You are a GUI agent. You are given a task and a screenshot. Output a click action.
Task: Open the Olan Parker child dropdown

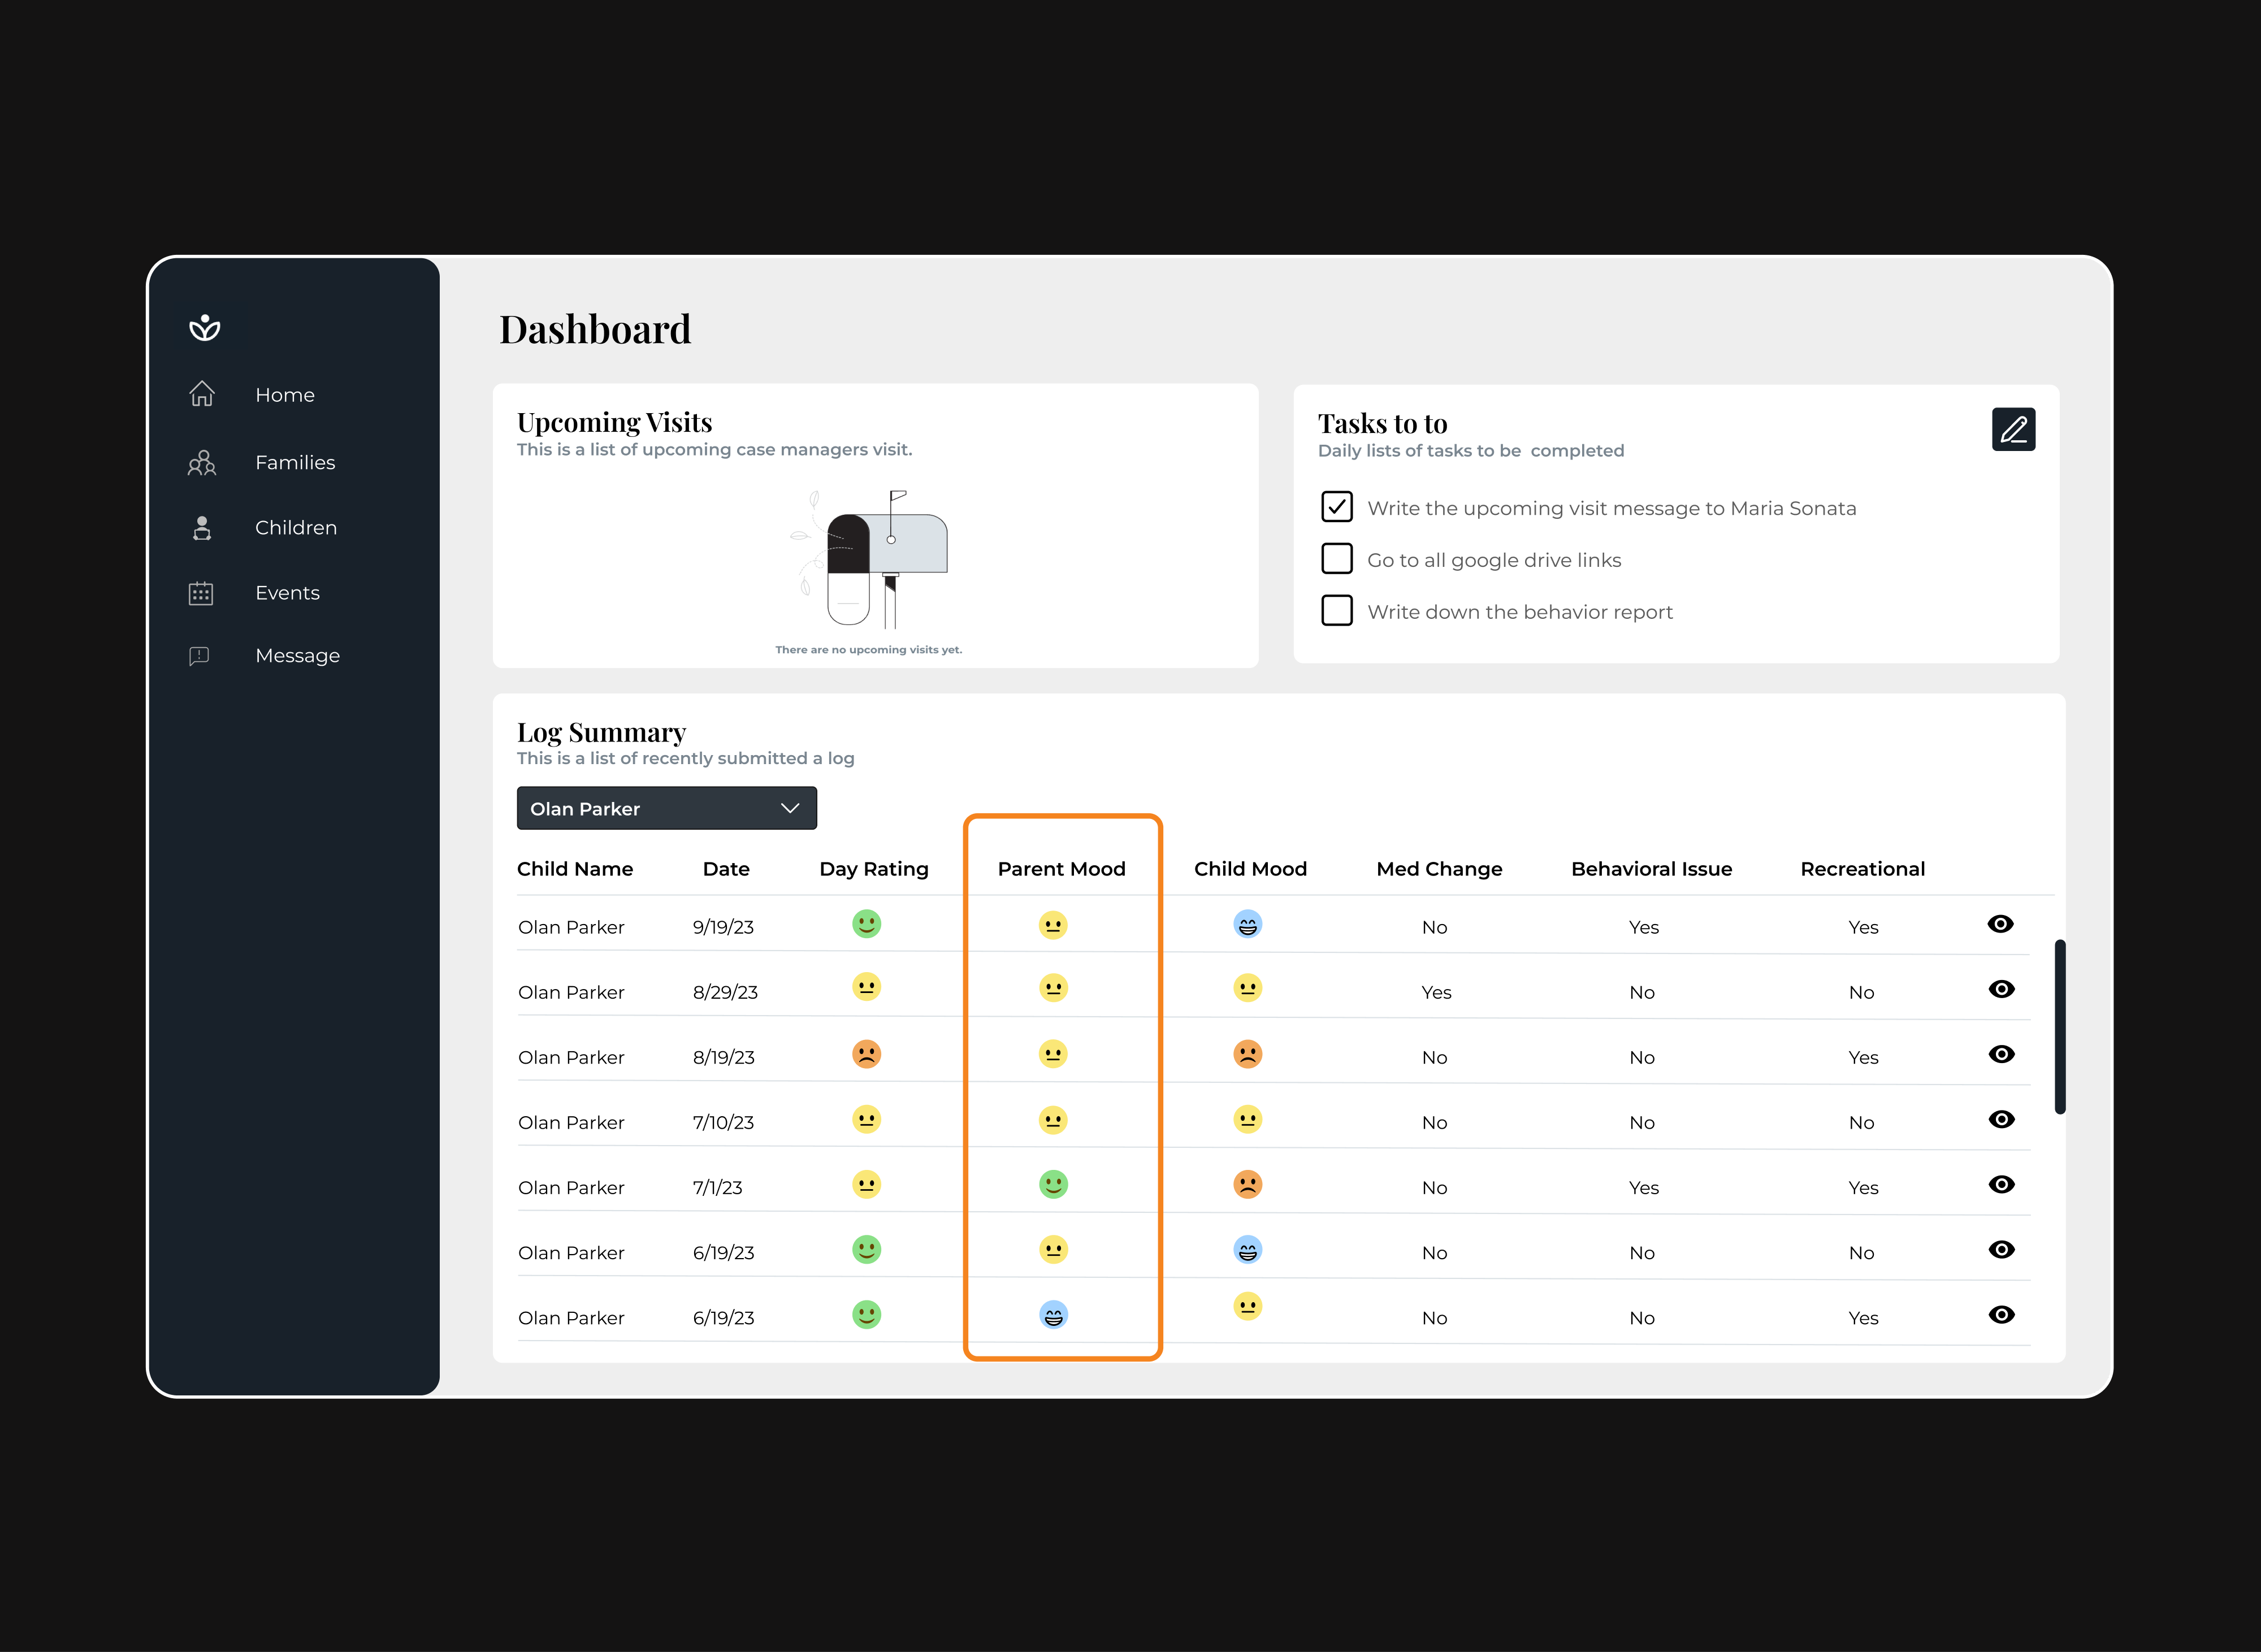click(x=666, y=808)
